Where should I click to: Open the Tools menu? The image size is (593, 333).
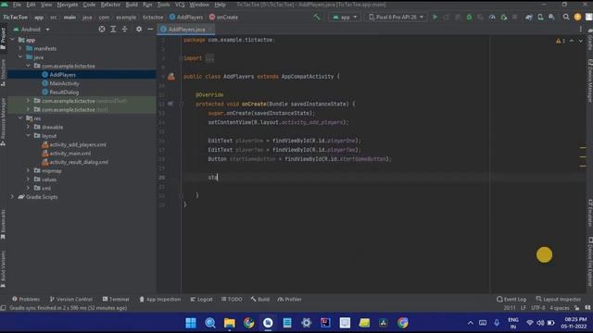pos(163,5)
